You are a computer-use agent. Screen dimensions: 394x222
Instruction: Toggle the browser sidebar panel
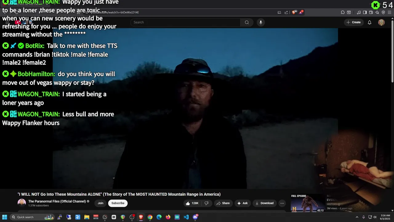pos(365,12)
